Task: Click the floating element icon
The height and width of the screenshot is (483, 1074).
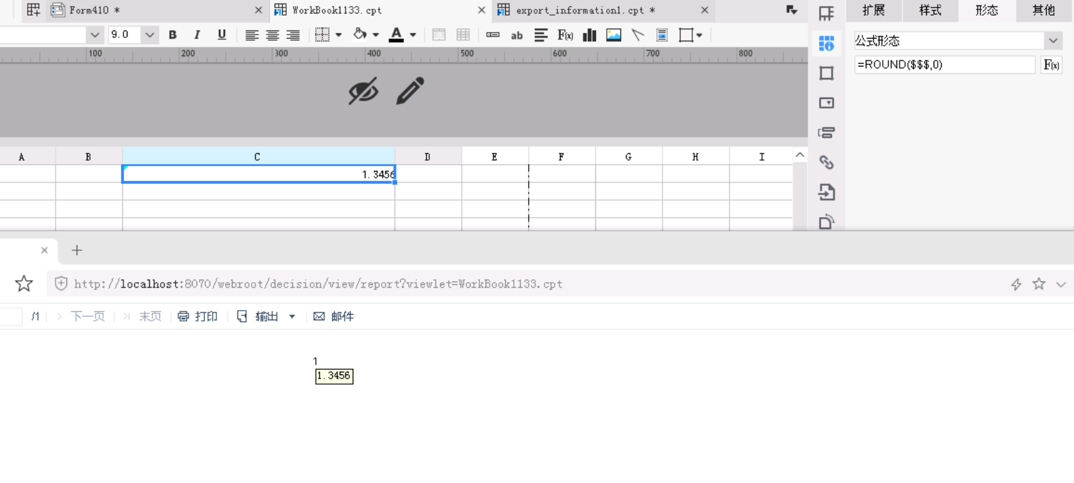Action: click(686, 35)
